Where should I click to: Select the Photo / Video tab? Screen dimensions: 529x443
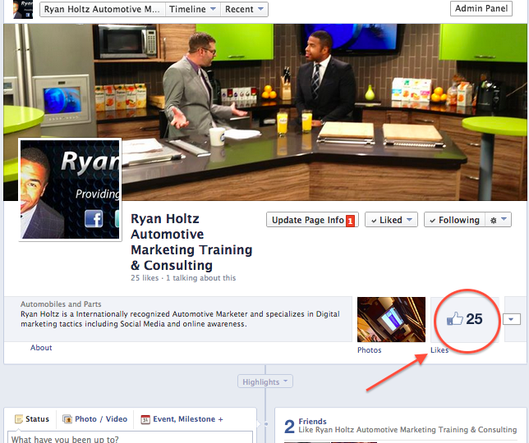click(94, 419)
